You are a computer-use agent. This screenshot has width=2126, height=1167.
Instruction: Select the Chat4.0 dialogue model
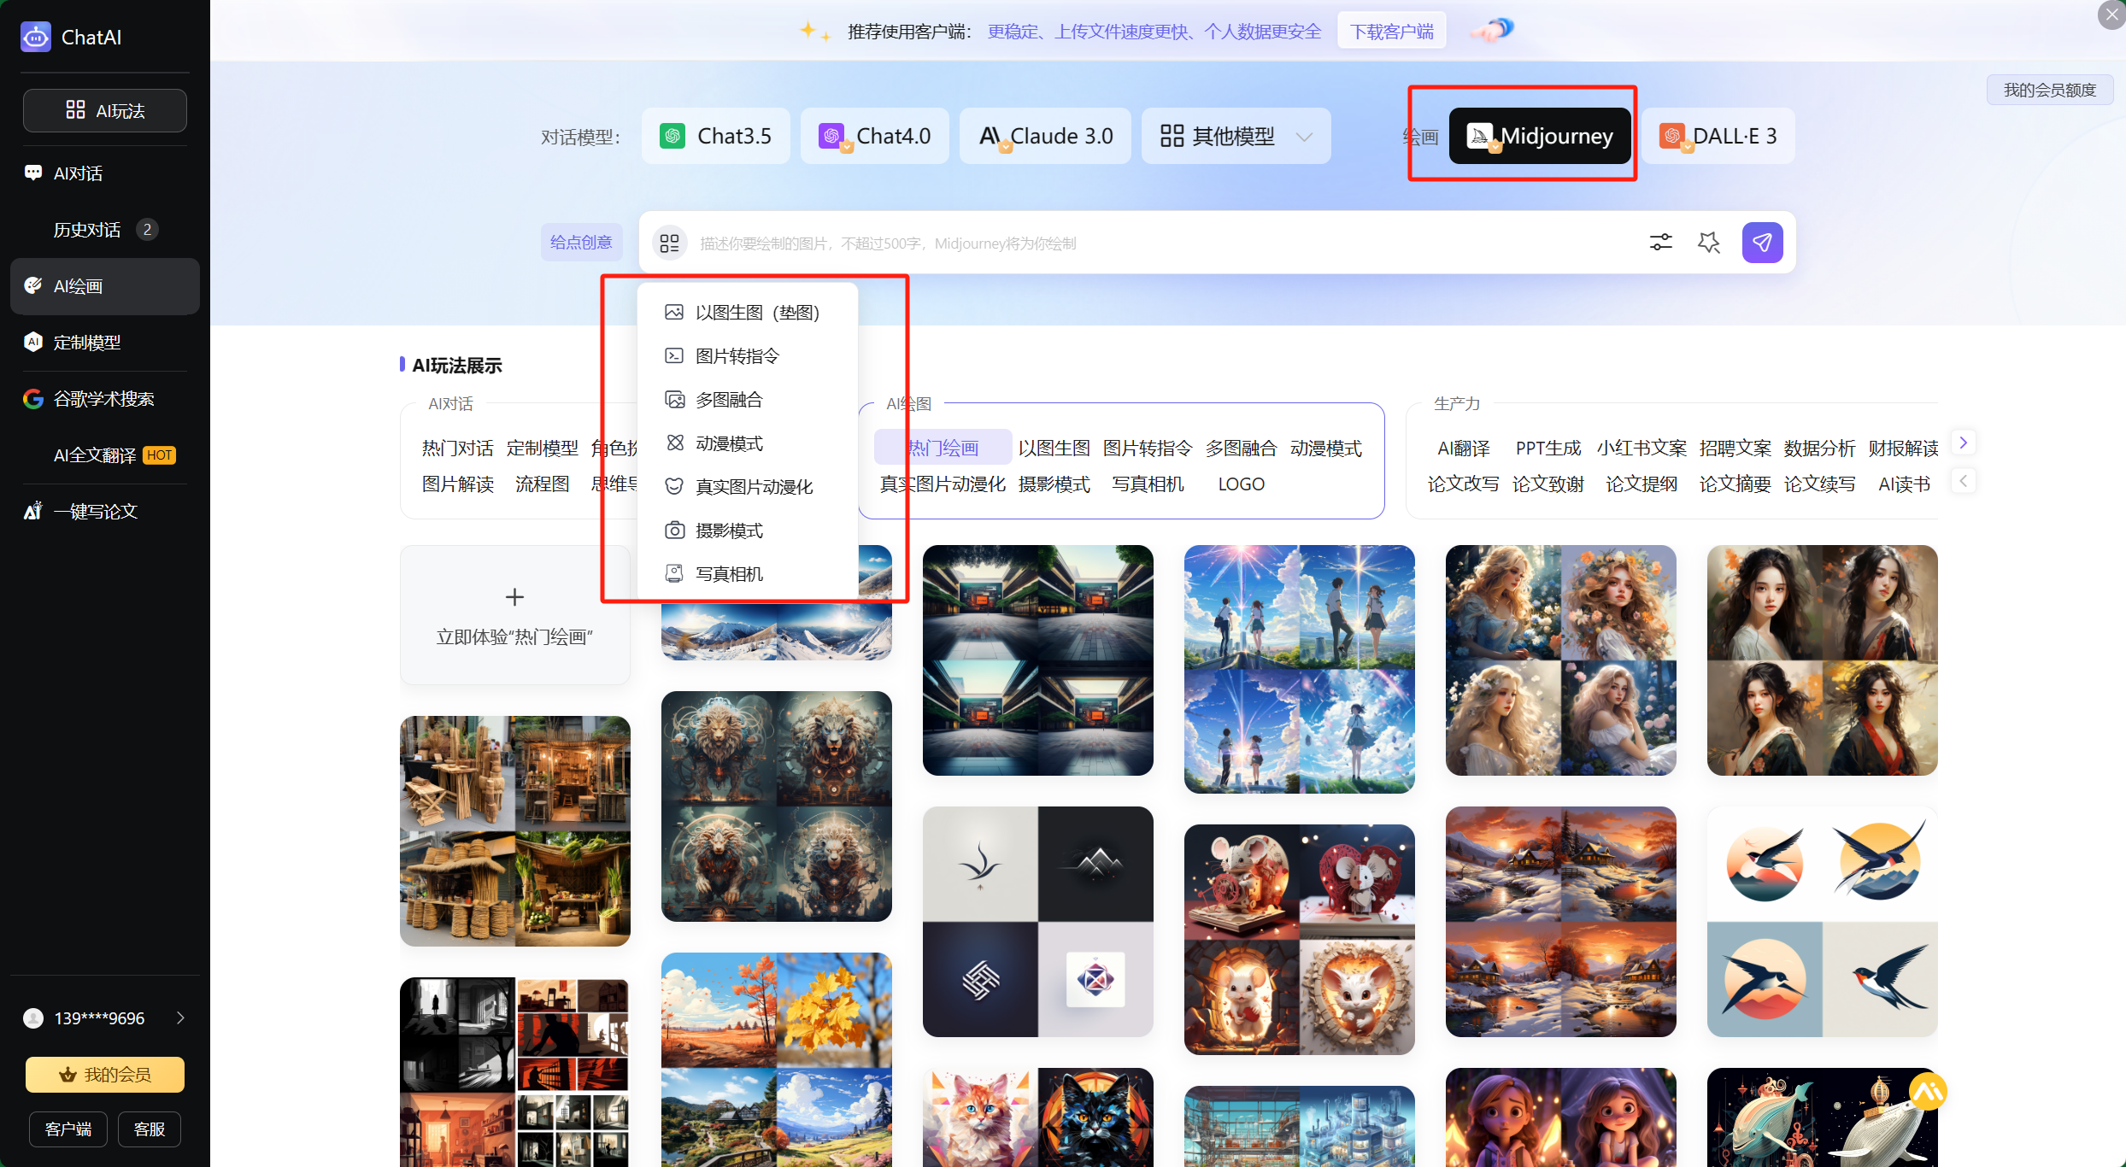(874, 136)
